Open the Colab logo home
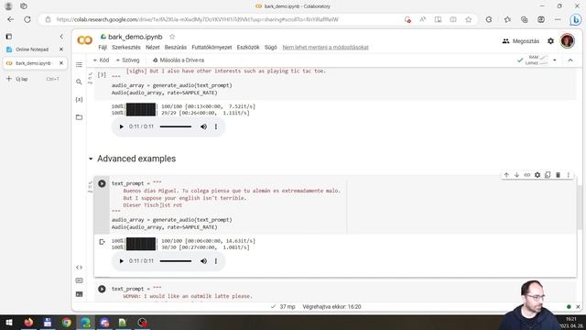The height and width of the screenshot is (330, 586). click(x=85, y=40)
